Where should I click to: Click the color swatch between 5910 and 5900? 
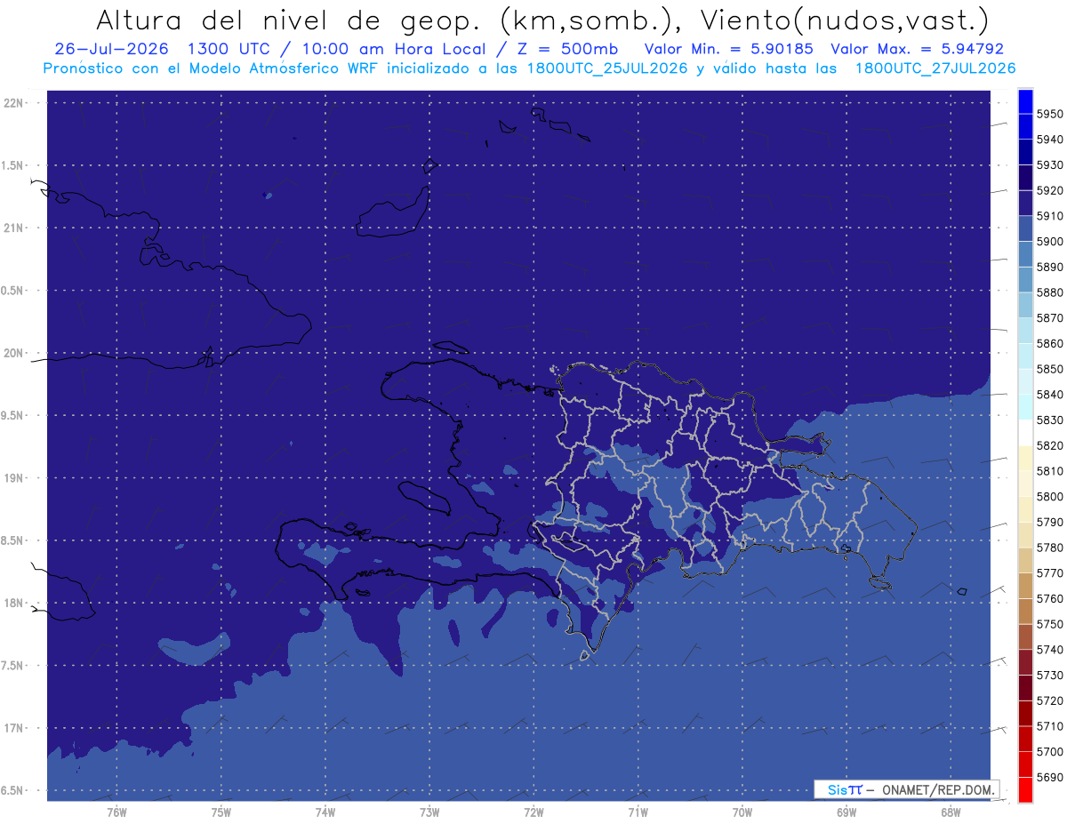(1025, 228)
